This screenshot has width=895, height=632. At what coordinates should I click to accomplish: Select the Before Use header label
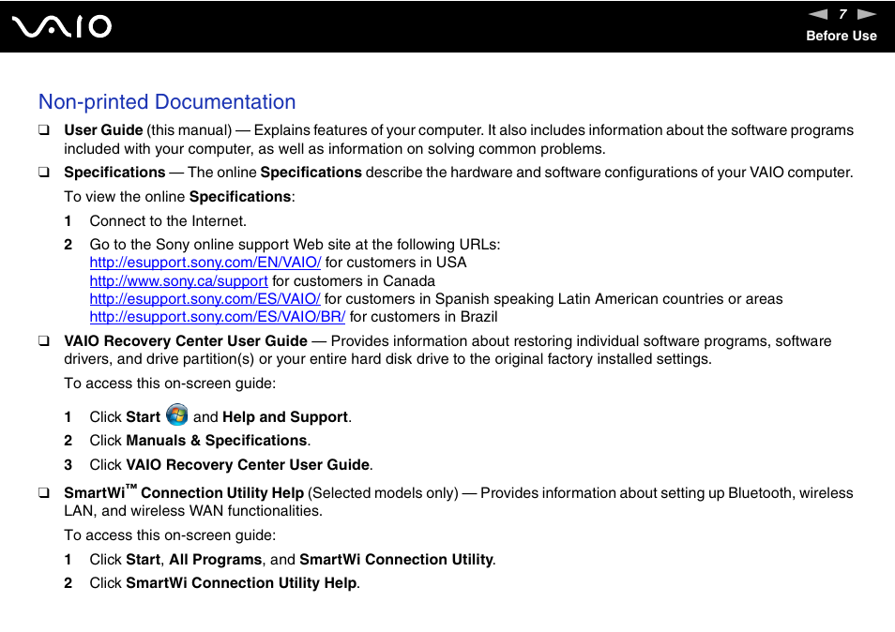(842, 36)
